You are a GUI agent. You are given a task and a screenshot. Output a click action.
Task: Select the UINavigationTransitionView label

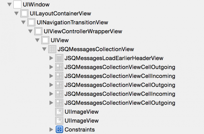[x=72, y=22]
